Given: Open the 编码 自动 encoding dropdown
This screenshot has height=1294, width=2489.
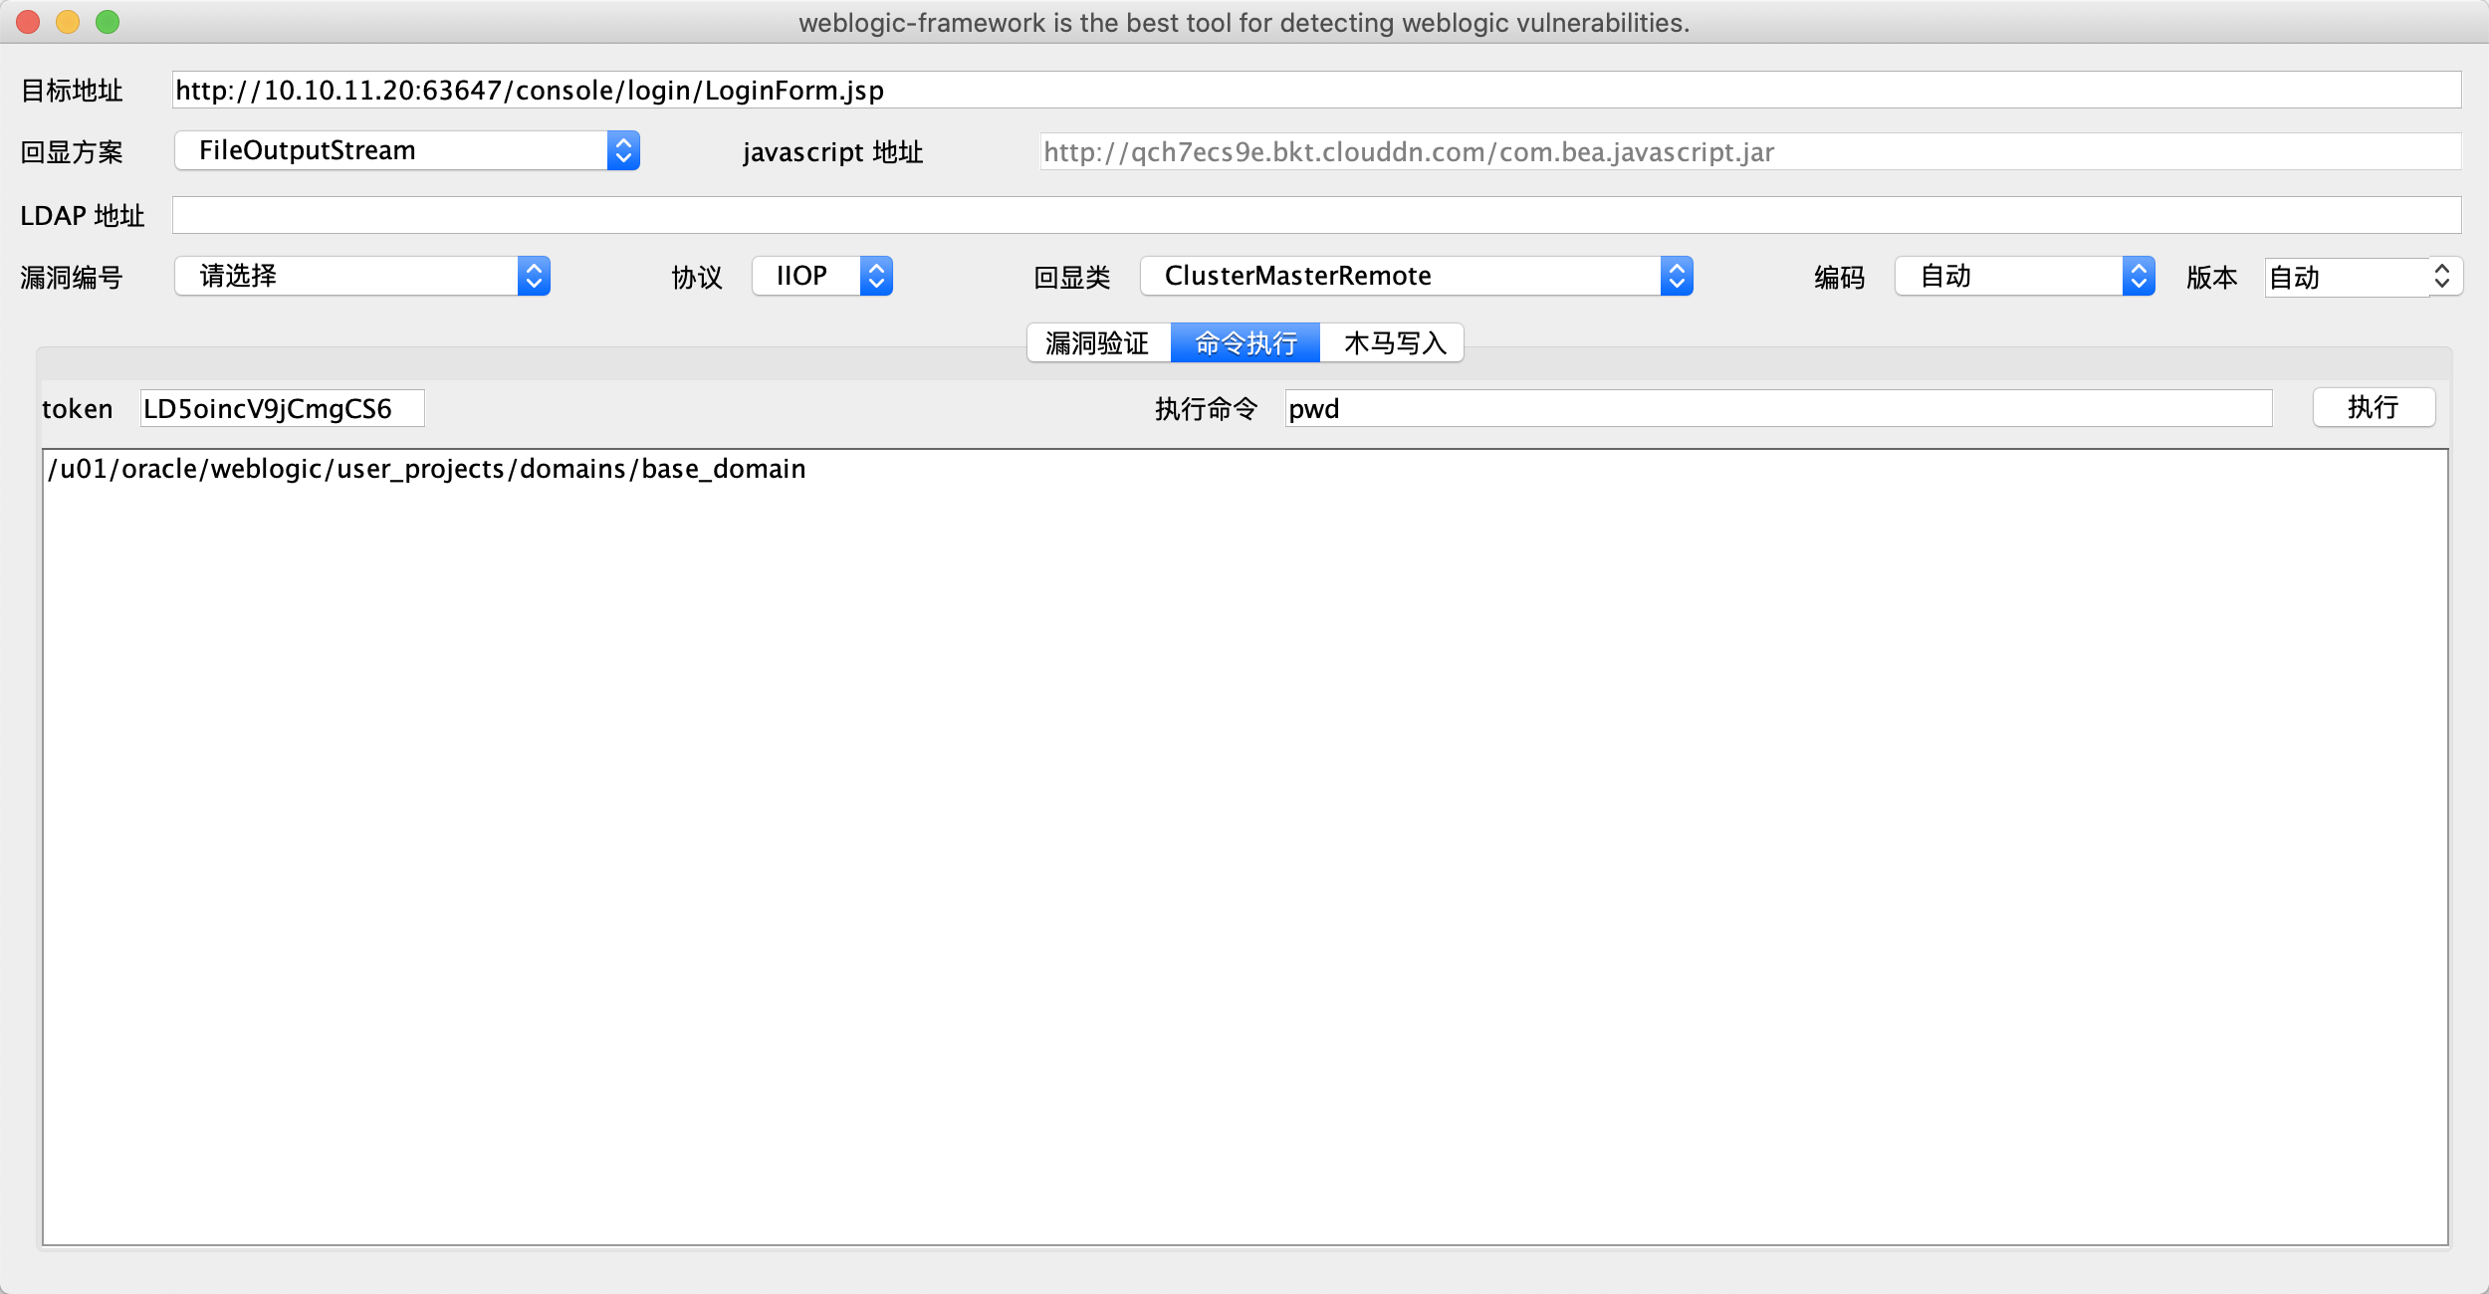Looking at the screenshot, I should point(2024,277).
